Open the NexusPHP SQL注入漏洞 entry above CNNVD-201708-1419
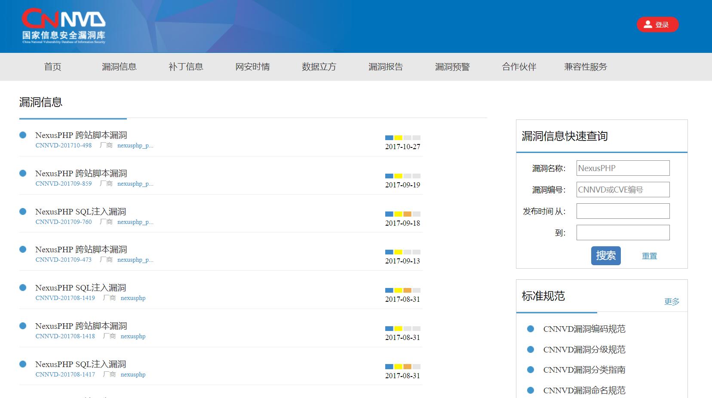The width and height of the screenshot is (712, 398). [81, 288]
